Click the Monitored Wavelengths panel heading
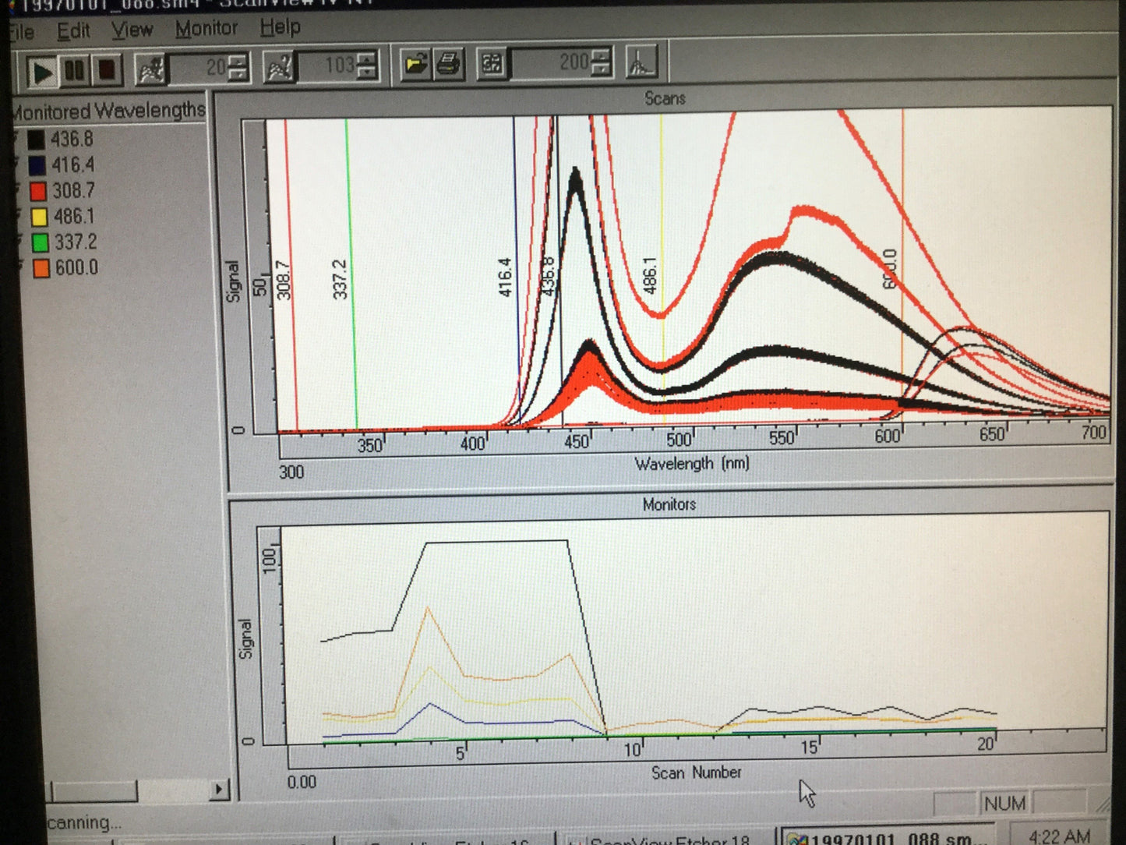The height and width of the screenshot is (845, 1126). pyautogui.click(x=108, y=111)
